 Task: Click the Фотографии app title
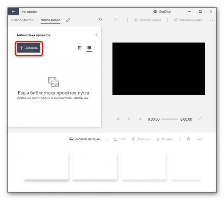pyautogui.click(x=29, y=12)
